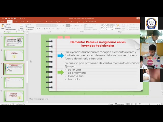This screenshot has width=163, height=122.
Task: Expand the Sección dropdown
Action: click(29, 29)
